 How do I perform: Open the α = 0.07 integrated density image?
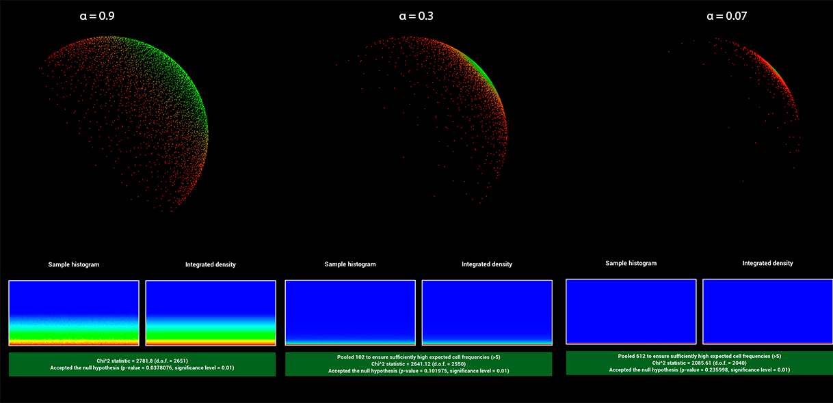point(768,311)
